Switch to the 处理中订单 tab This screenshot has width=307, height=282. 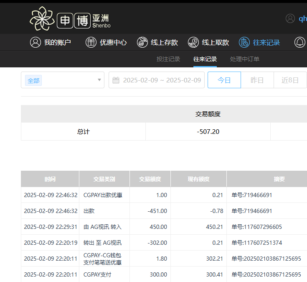(x=245, y=59)
